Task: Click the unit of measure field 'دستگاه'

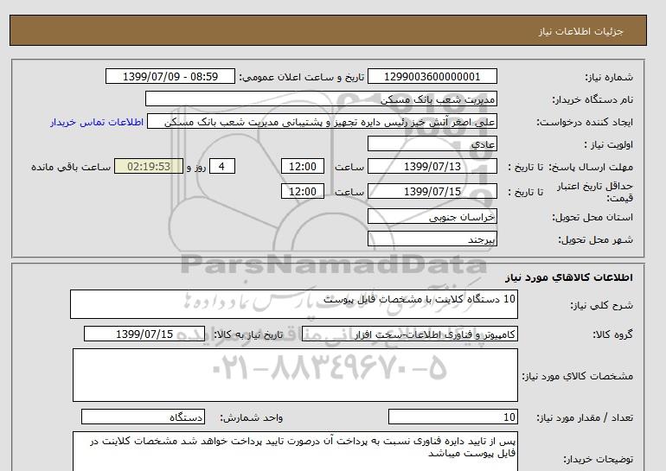Action: click(143, 417)
